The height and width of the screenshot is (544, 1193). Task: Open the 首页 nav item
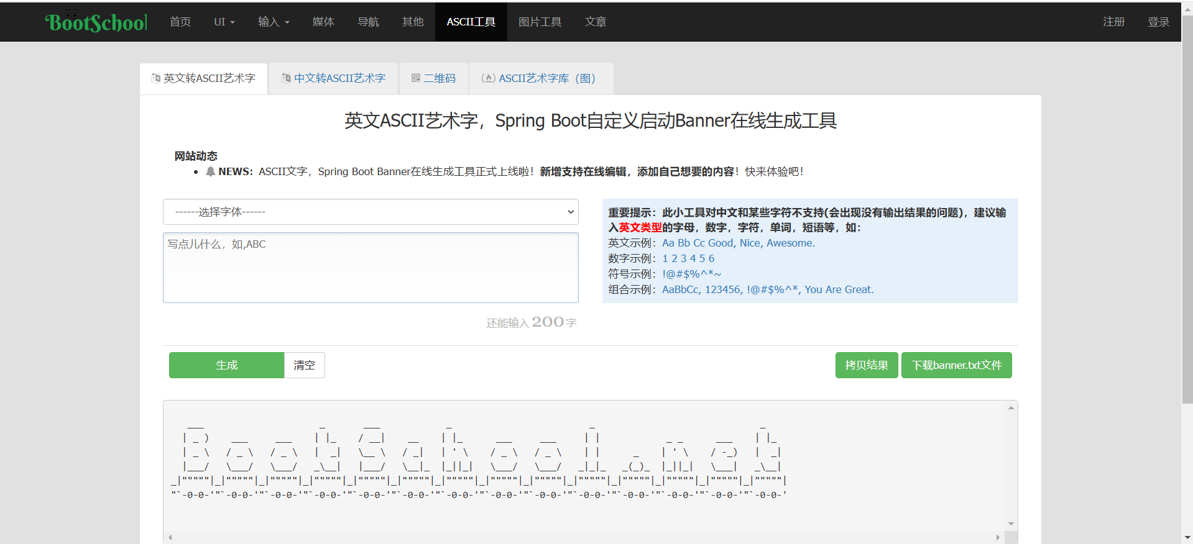[180, 22]
